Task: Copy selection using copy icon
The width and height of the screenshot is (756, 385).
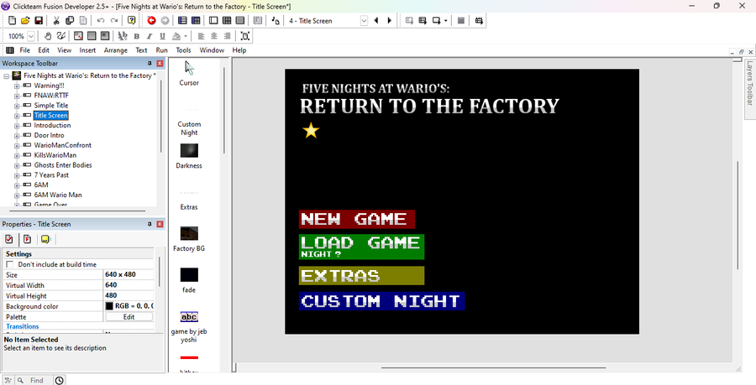Action: (x=70, y=21)
